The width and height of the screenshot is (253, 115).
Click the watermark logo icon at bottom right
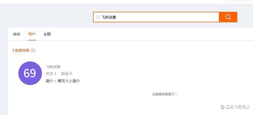point(222,107)
